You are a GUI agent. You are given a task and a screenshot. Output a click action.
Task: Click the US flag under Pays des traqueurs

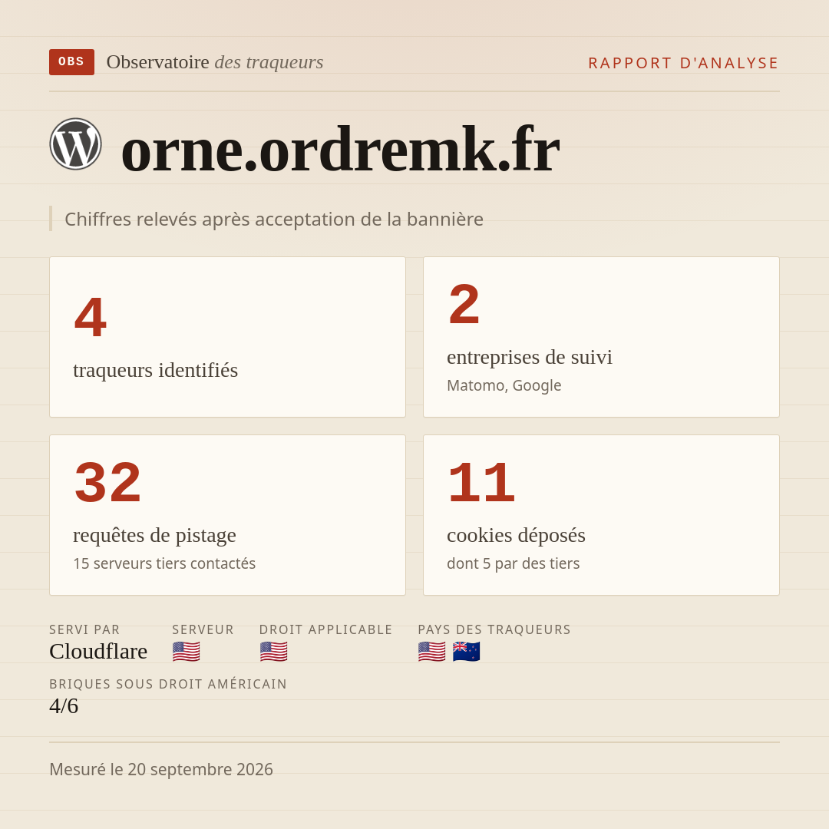pos(431,652)
